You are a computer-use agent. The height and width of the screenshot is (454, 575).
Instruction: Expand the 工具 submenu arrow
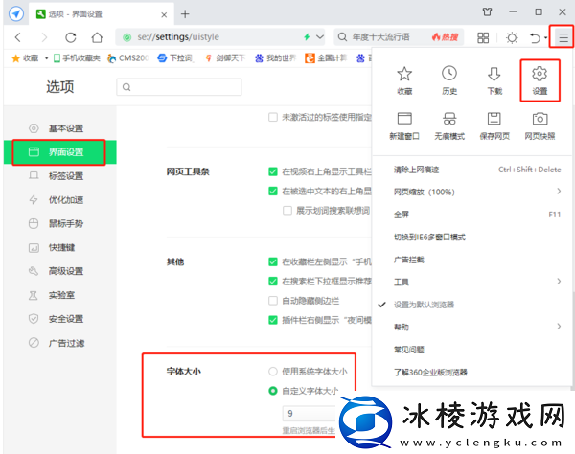point(559,281)
